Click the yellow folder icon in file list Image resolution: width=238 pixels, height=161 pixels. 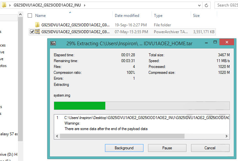click(37, 25)
